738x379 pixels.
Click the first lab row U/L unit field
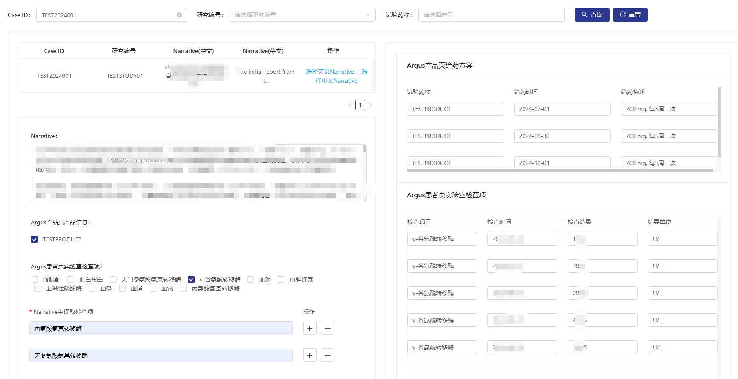[682, 239]
